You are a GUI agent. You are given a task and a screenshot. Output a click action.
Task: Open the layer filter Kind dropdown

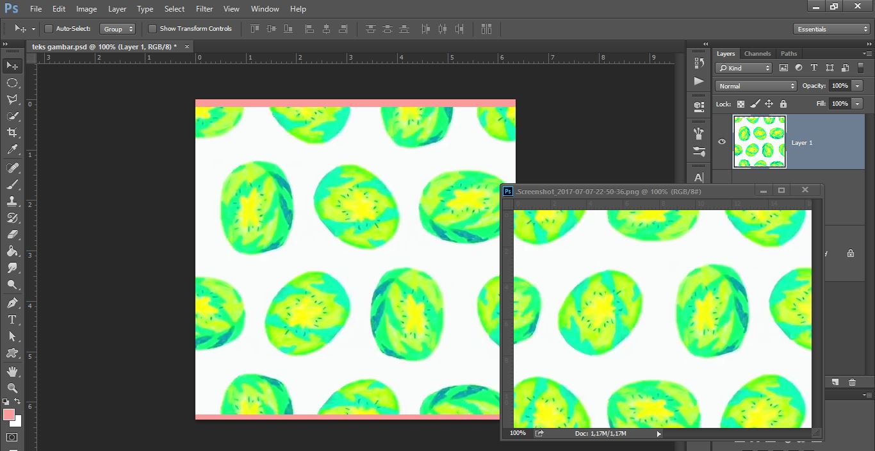[743, 68]
